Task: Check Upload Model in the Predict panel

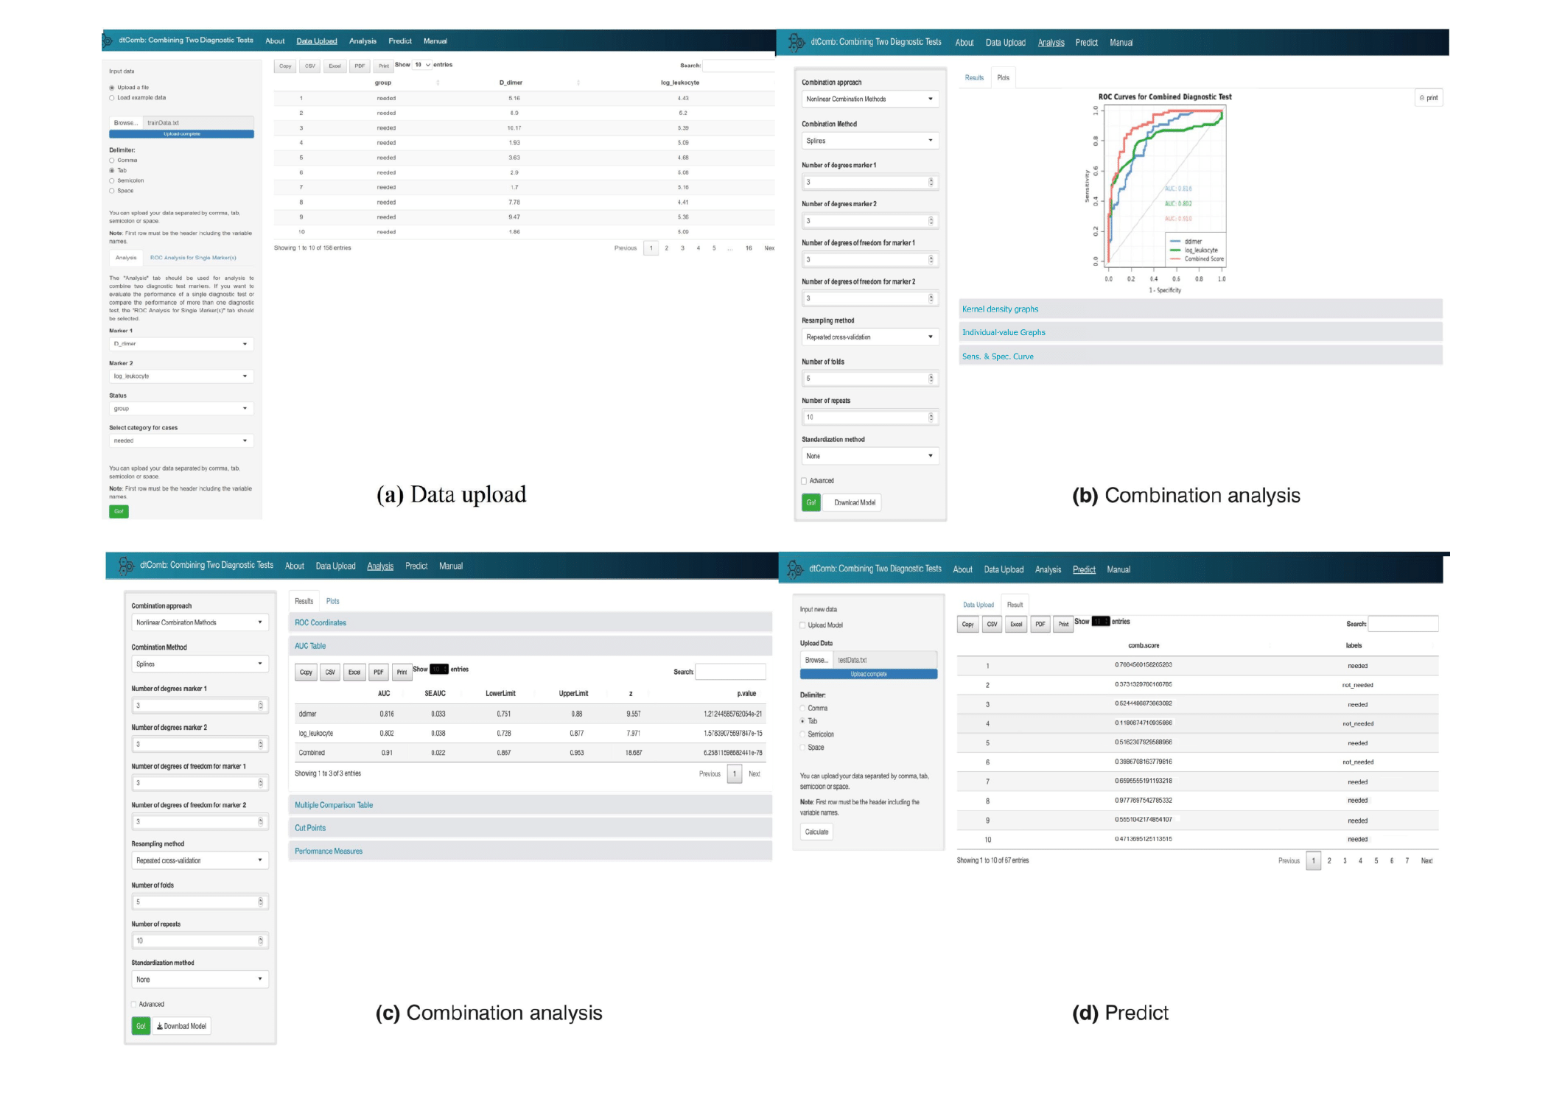Action: coord(802,624)
